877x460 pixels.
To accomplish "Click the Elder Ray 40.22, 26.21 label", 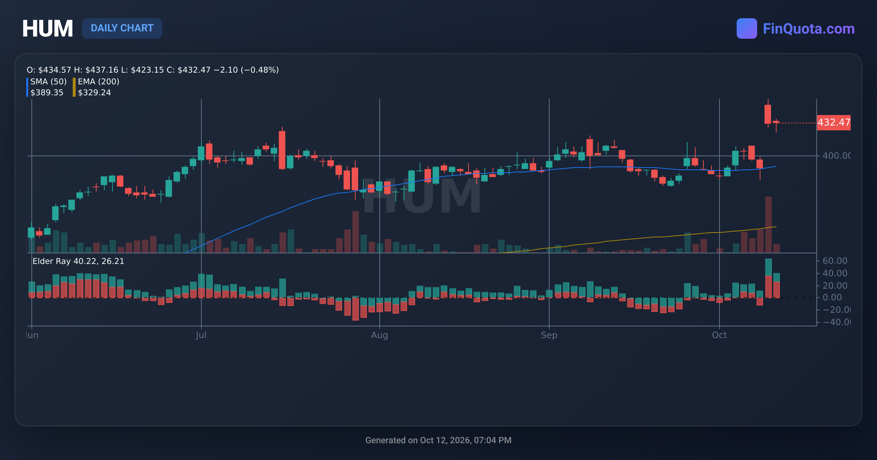I will pos(79,261).
